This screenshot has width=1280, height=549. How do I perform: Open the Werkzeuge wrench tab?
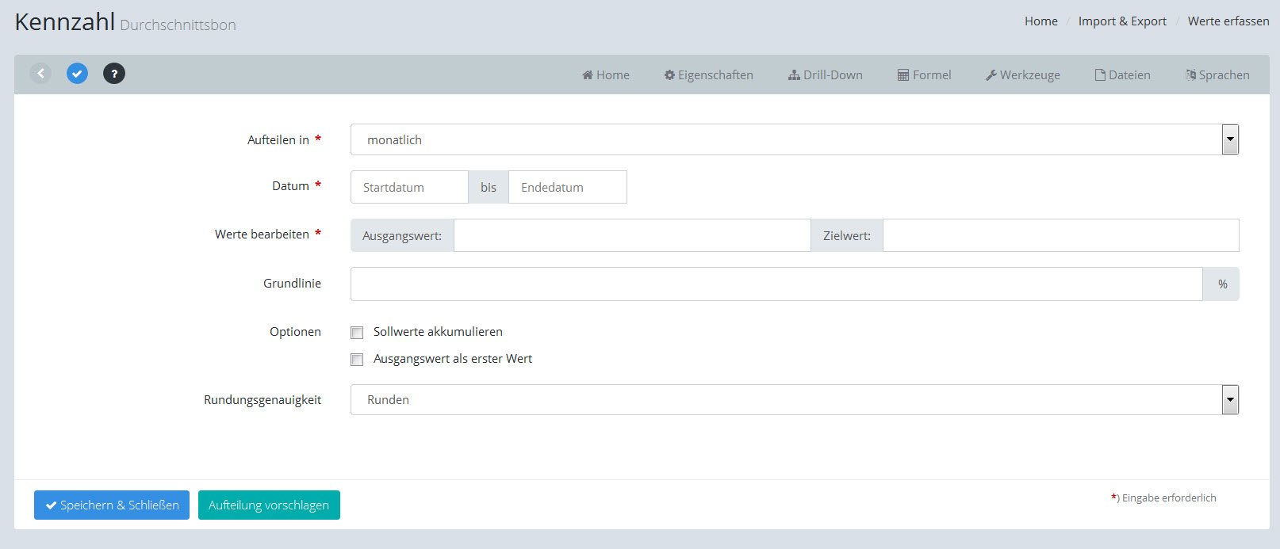pos(1022,75)
